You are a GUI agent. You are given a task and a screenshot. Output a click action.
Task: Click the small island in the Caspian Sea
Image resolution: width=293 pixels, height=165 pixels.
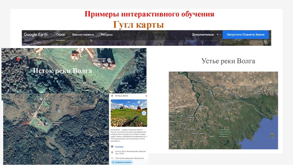tap(272, 136)
